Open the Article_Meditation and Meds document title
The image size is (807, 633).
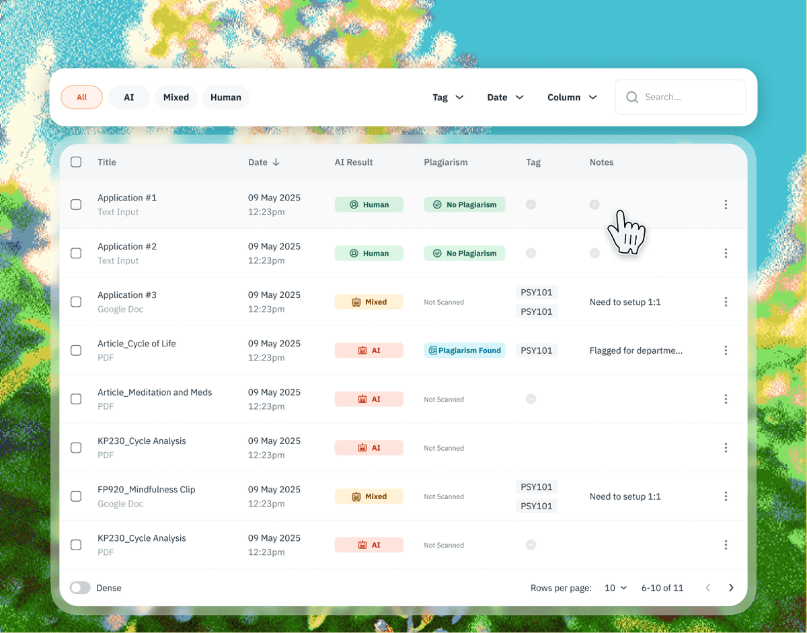point(155,392)
